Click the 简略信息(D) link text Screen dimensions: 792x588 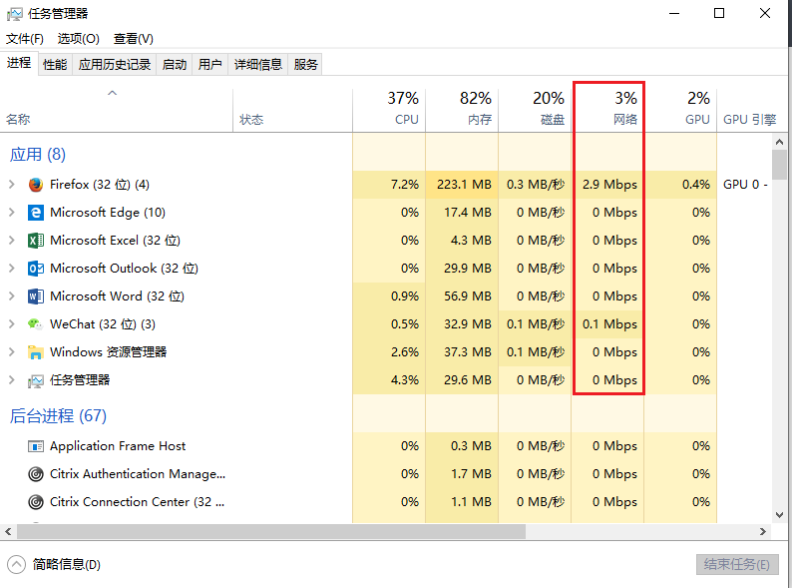click(67, 565)
